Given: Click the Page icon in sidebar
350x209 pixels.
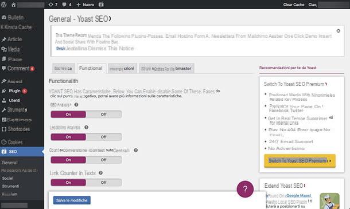Looking at the screenshot, I should pos(4,59).
